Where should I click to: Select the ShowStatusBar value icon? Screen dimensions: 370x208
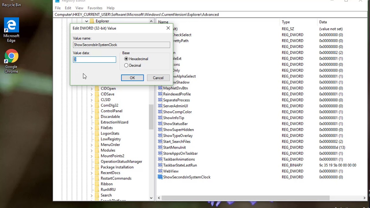(x=160, y=124)
